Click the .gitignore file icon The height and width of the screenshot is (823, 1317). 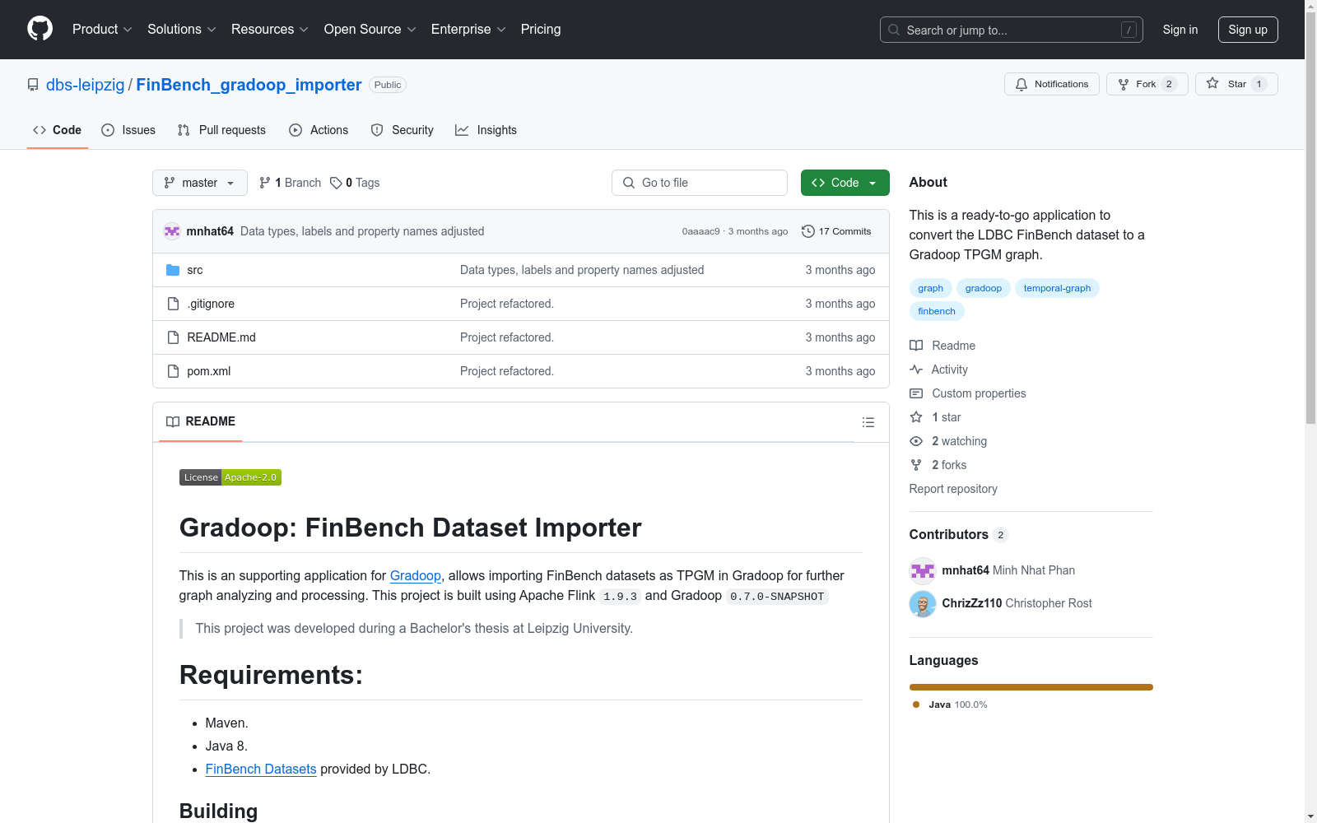tap(173, 304)
